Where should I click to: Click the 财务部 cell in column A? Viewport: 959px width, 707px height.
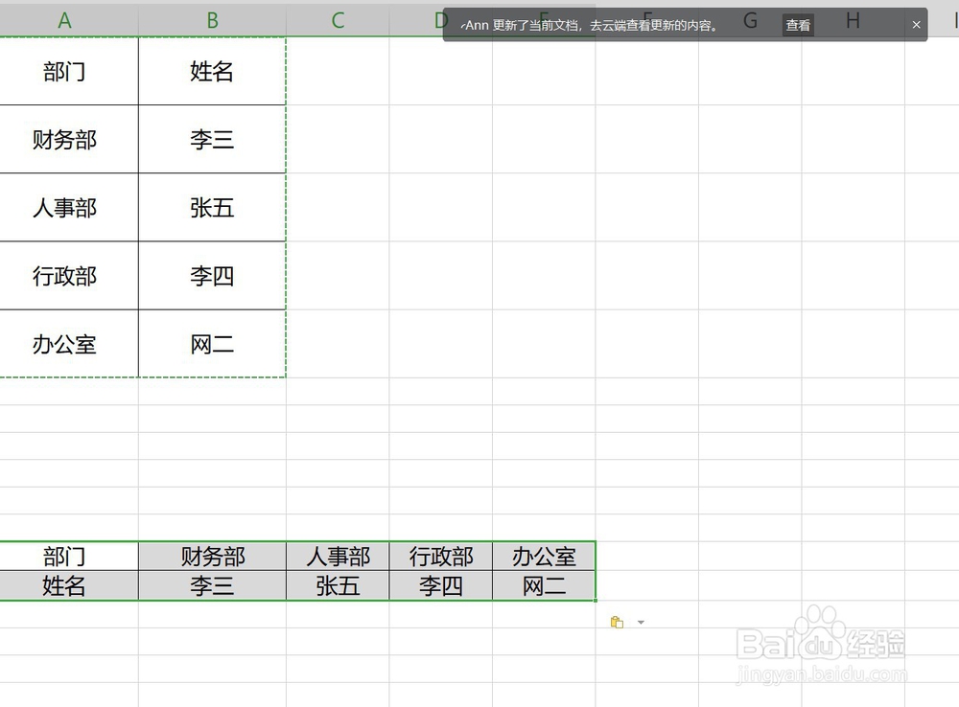pyautogui.click(x=65, y=139)
